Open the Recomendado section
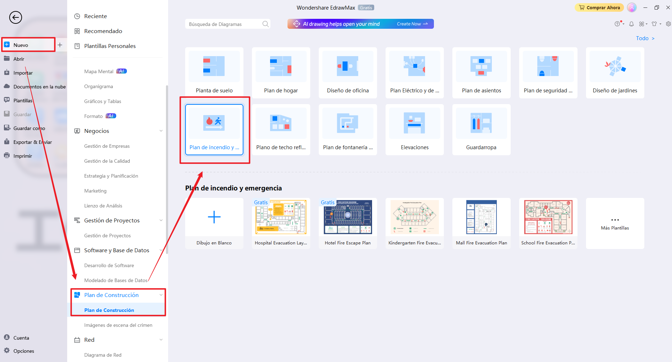The width and height of the screenshot is (672, 362). coord(103,31)
